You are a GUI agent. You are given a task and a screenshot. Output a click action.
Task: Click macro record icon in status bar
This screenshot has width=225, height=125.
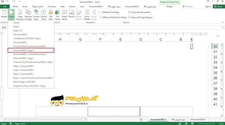11,123
